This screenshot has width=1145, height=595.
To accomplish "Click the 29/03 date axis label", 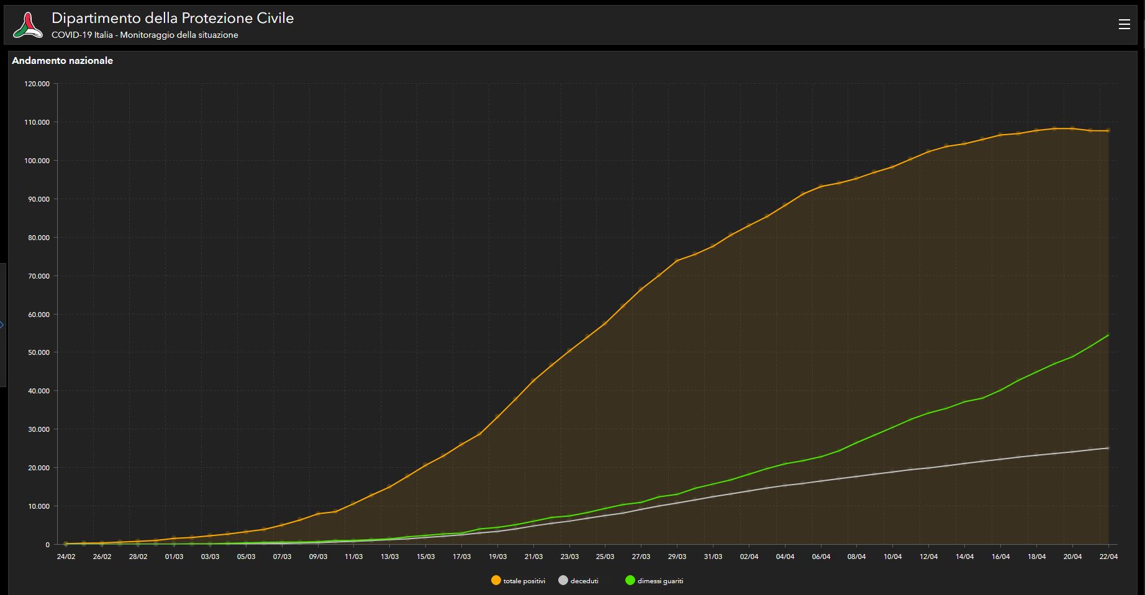I will tap(677, 557).
